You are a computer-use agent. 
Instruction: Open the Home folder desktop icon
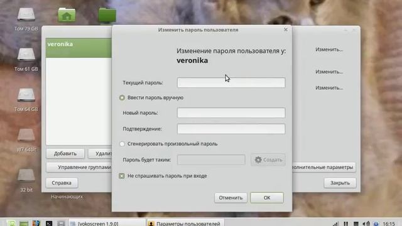[67, 15]
